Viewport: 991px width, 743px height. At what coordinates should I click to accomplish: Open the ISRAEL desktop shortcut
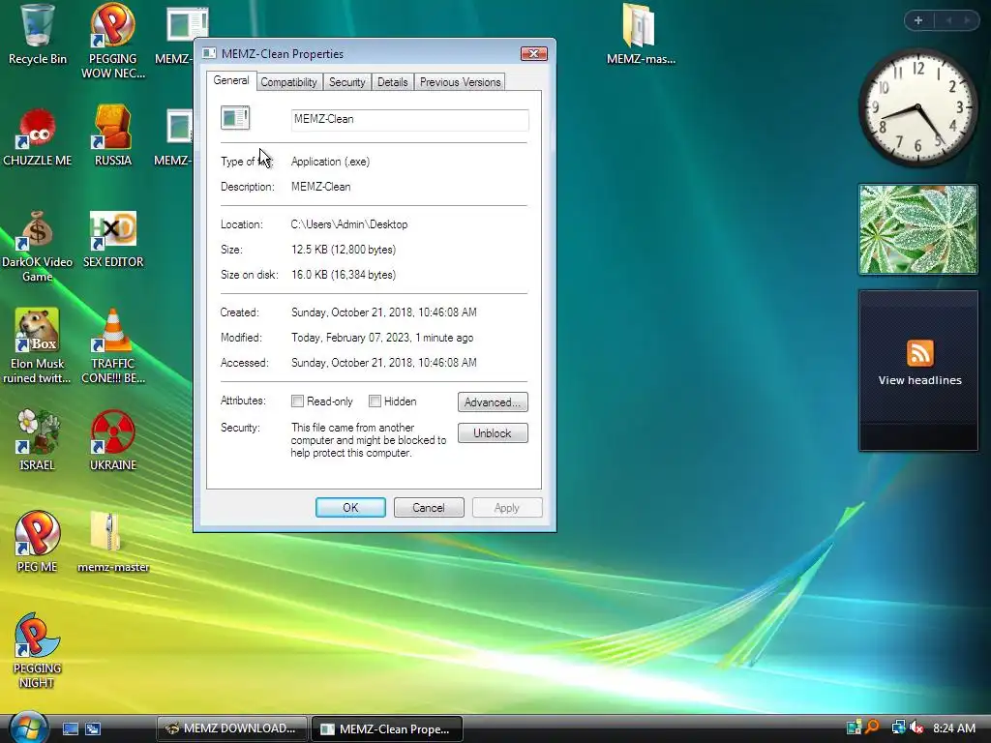click(x=37, y=441)
